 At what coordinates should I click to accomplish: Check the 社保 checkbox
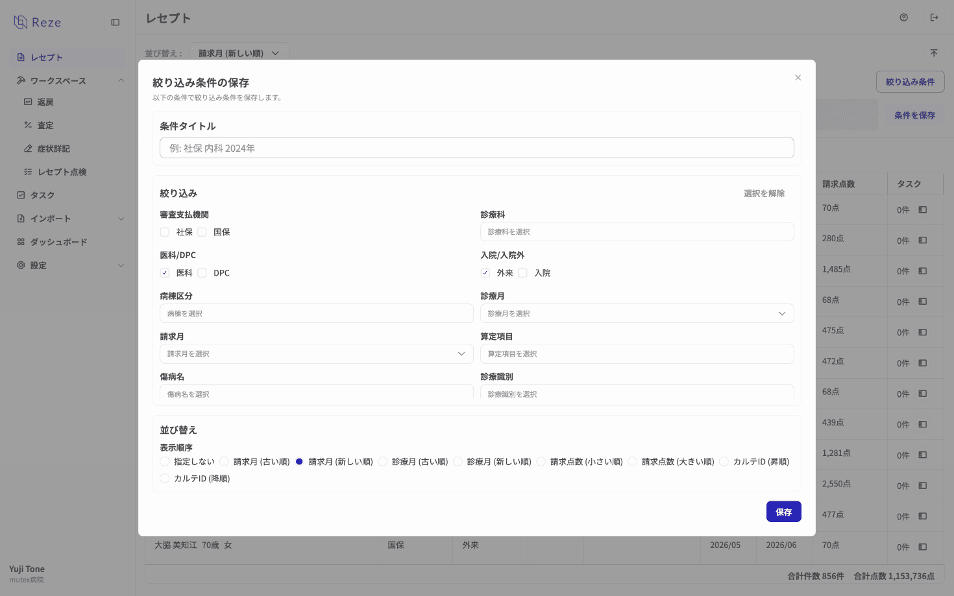165,232
